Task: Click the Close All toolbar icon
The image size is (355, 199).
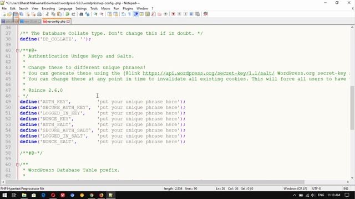Action: (33, 14)
